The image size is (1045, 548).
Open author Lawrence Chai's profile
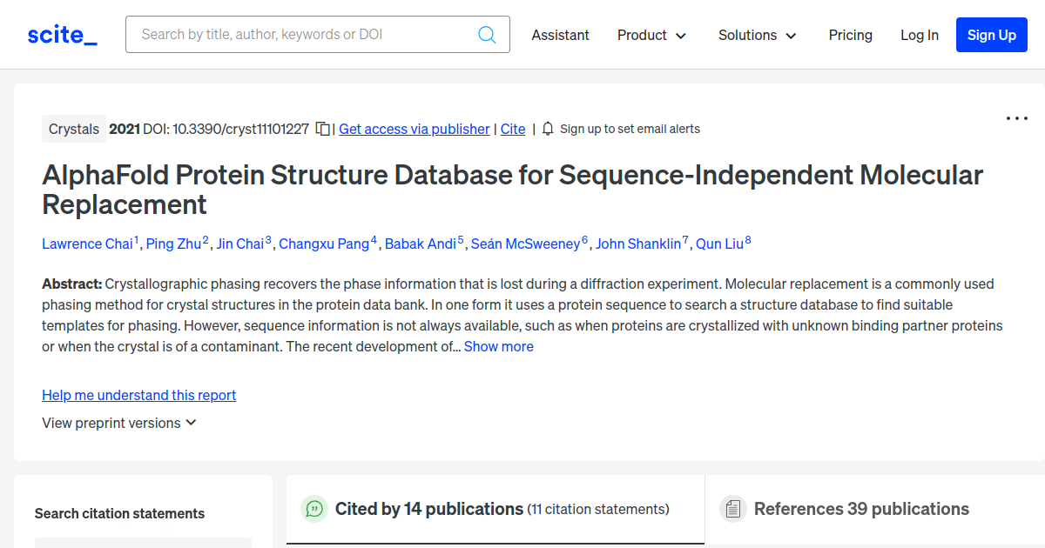87,244
